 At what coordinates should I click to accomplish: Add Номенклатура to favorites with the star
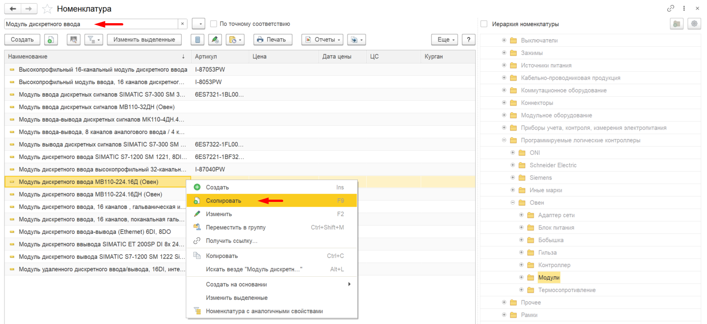(47, 9)
